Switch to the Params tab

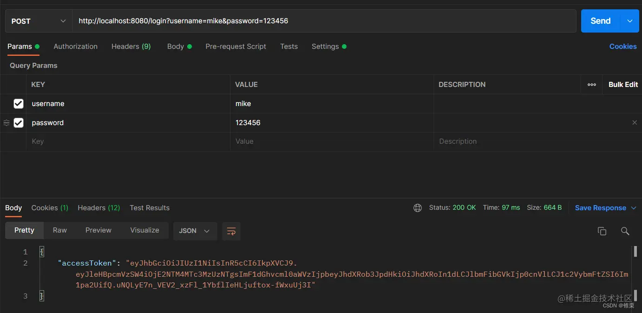pos(23,47)
